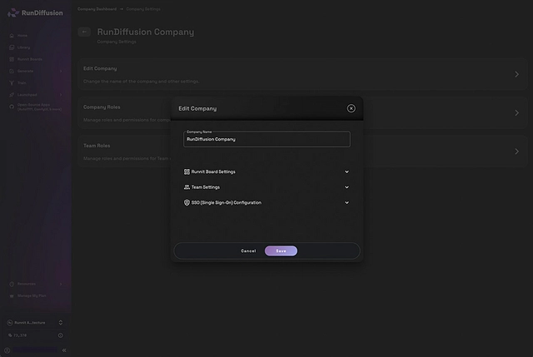The height and width of the screenshot is (357, 533).
Task: Click the 'RunDiffusion Company' page heading
Action: pos(146,32)
